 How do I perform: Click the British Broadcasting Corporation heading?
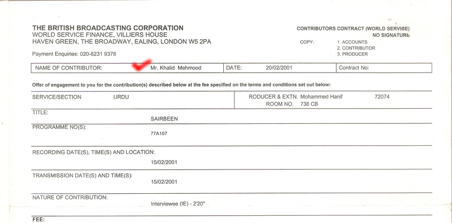click(108, 28)
